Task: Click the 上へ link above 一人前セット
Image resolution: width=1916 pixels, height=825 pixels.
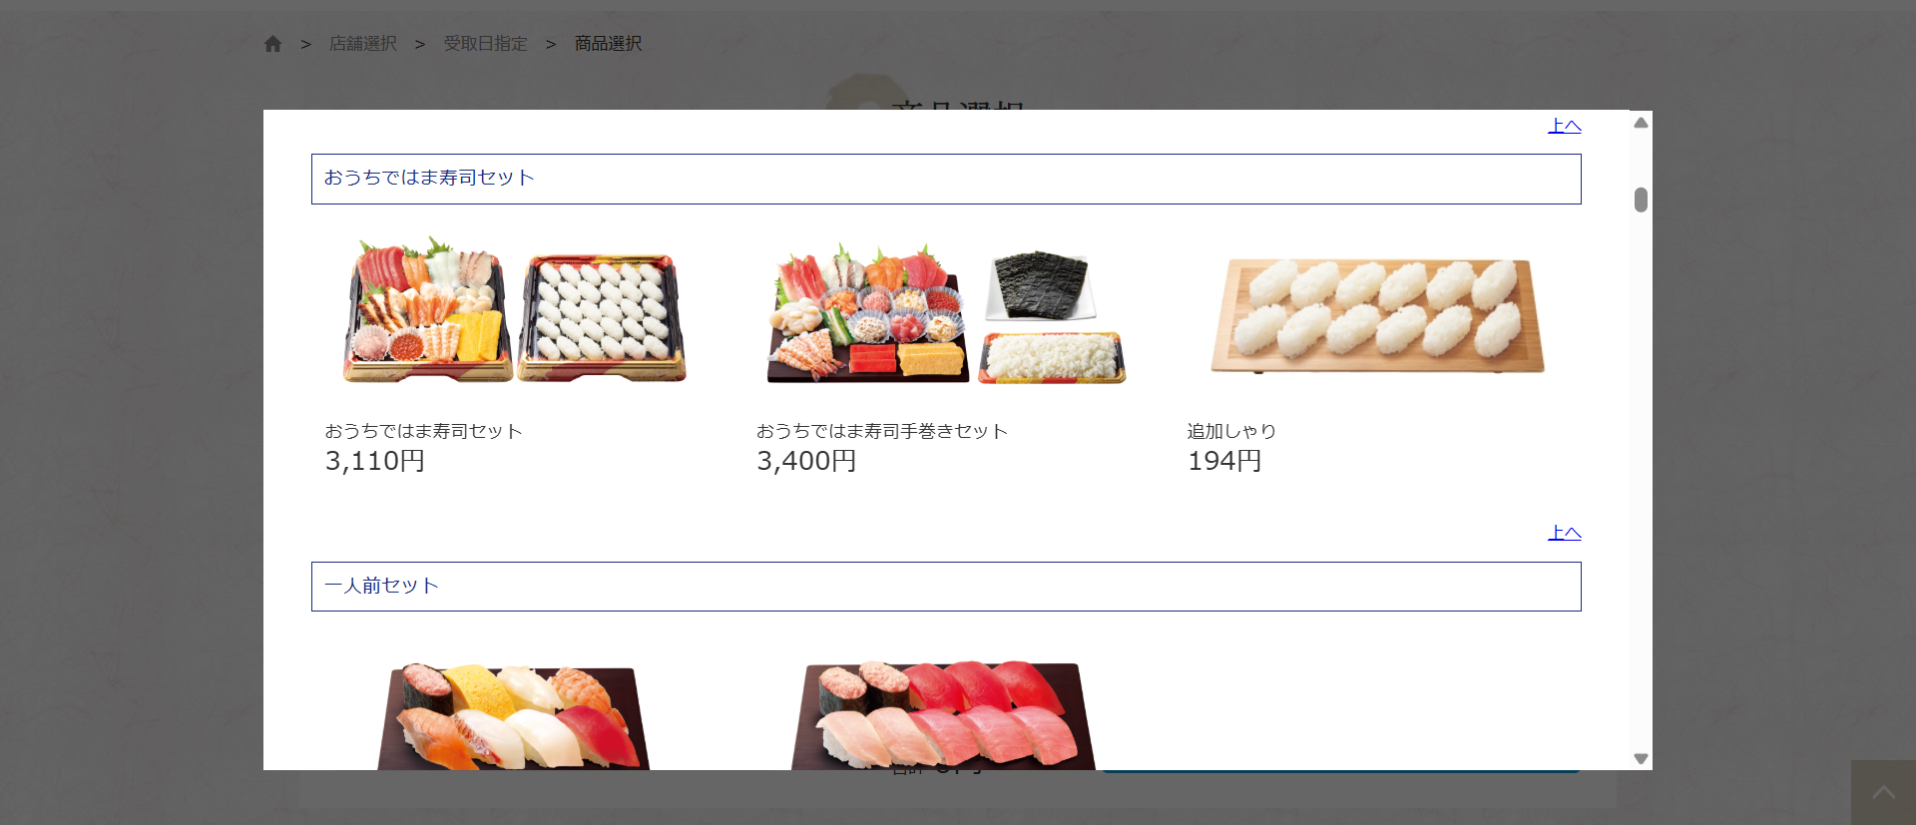Action: [x=1564, y=533]
